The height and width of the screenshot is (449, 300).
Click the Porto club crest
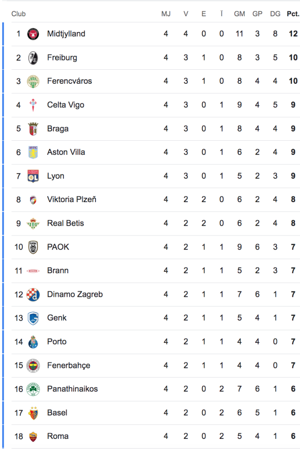(33, 342)
